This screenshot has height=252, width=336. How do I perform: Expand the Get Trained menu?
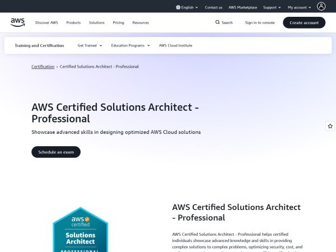(x=90, y=45)
